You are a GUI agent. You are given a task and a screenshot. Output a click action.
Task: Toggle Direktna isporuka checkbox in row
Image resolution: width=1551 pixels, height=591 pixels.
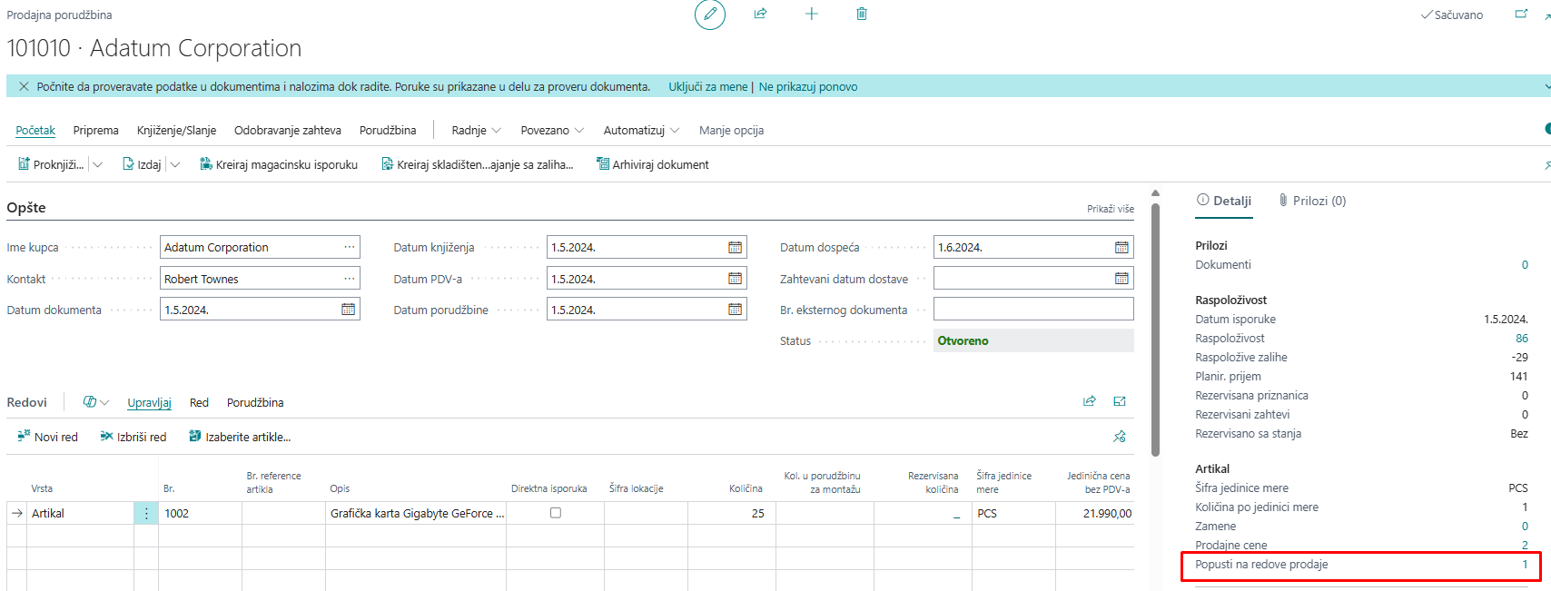[x=556, y=513]
